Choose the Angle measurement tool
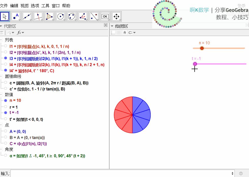The height and width of the screenshot is (177, 249). tap(83, 16)
